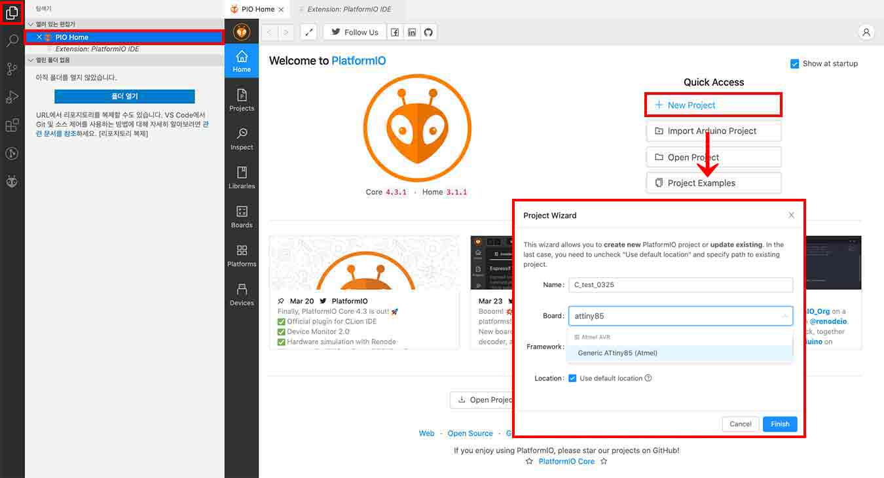Click the Name input field in wizard

click(680, 284)
